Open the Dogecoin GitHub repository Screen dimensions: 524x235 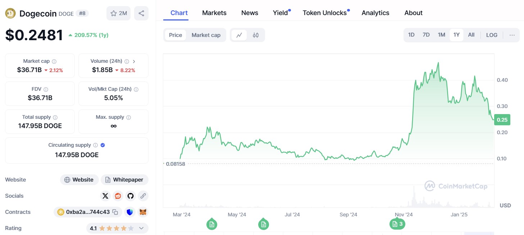pyautogui.click(x=130, y=196)
